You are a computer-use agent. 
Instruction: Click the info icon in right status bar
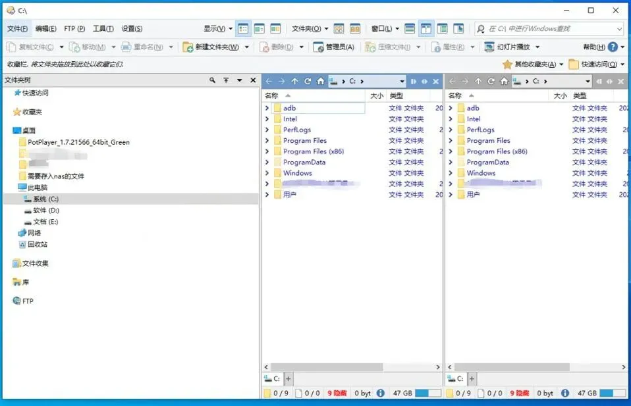pos(564,393)
